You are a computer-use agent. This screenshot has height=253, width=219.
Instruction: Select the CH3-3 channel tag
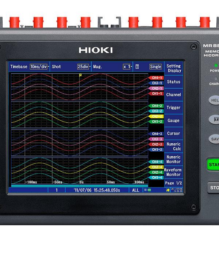[156, 139]
